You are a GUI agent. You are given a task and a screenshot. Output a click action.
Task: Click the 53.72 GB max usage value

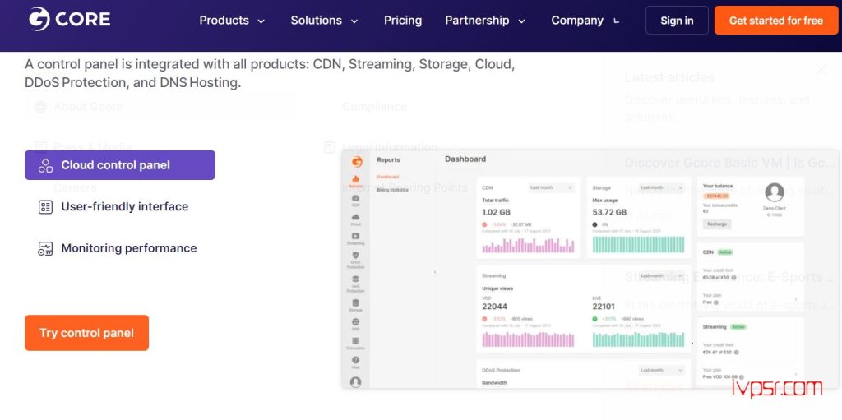coord(609,212)
